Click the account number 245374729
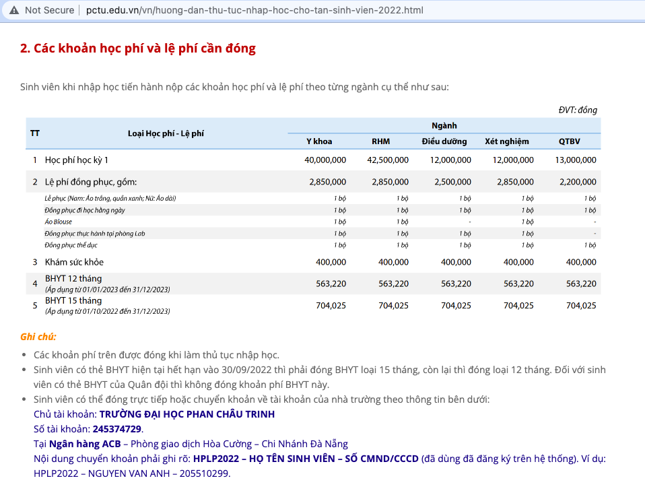 (x=117, y=429)
